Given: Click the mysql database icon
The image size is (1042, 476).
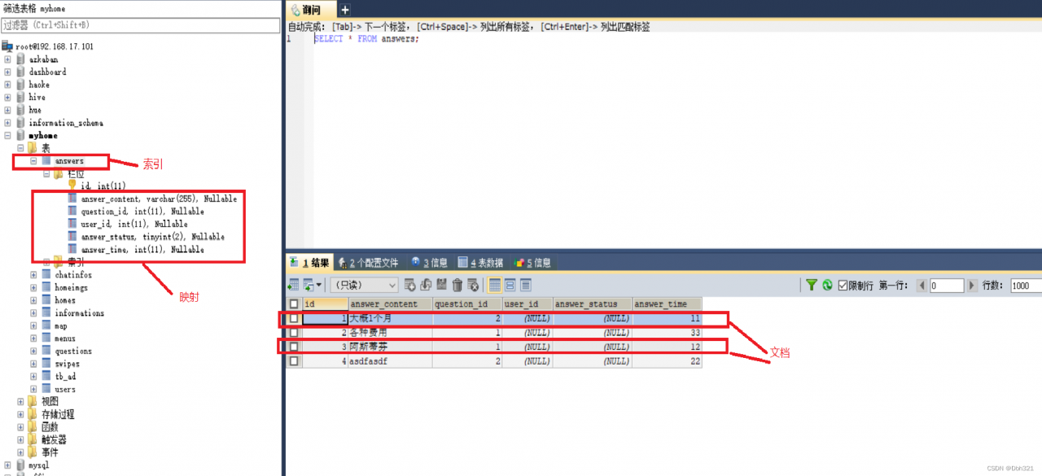Looking at the screenshot, I should (20, 465).
